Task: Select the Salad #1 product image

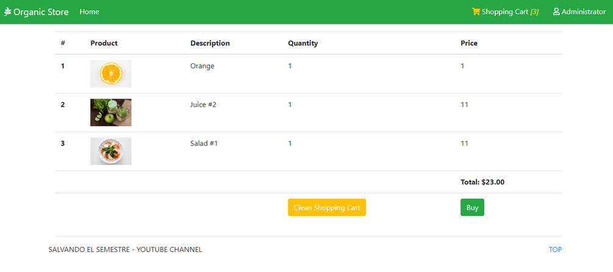Action: click(110, 151)
